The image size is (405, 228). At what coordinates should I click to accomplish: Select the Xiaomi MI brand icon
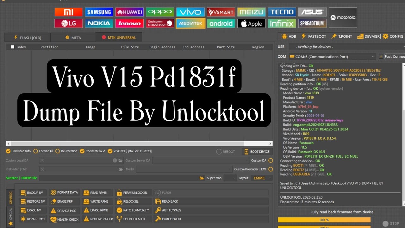(x=68, y=12)
